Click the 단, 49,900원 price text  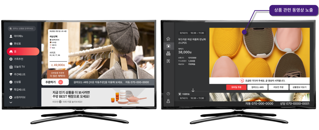58,65
